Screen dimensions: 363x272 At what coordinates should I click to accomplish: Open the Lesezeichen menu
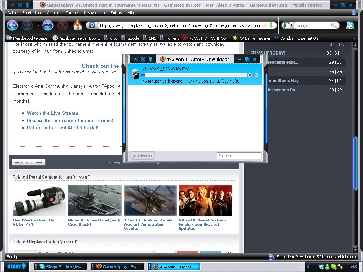[94, 13]
